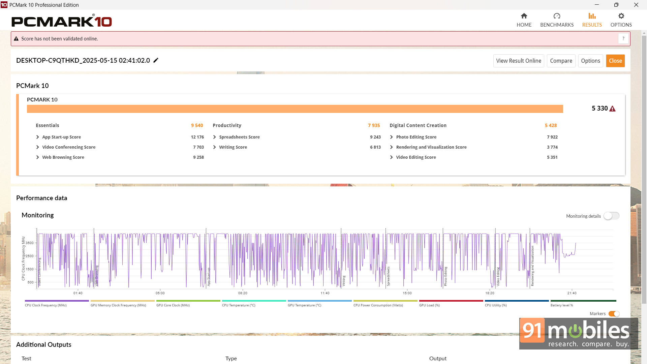
Task: Go to the HOME tab
Action: click(524, 20)
